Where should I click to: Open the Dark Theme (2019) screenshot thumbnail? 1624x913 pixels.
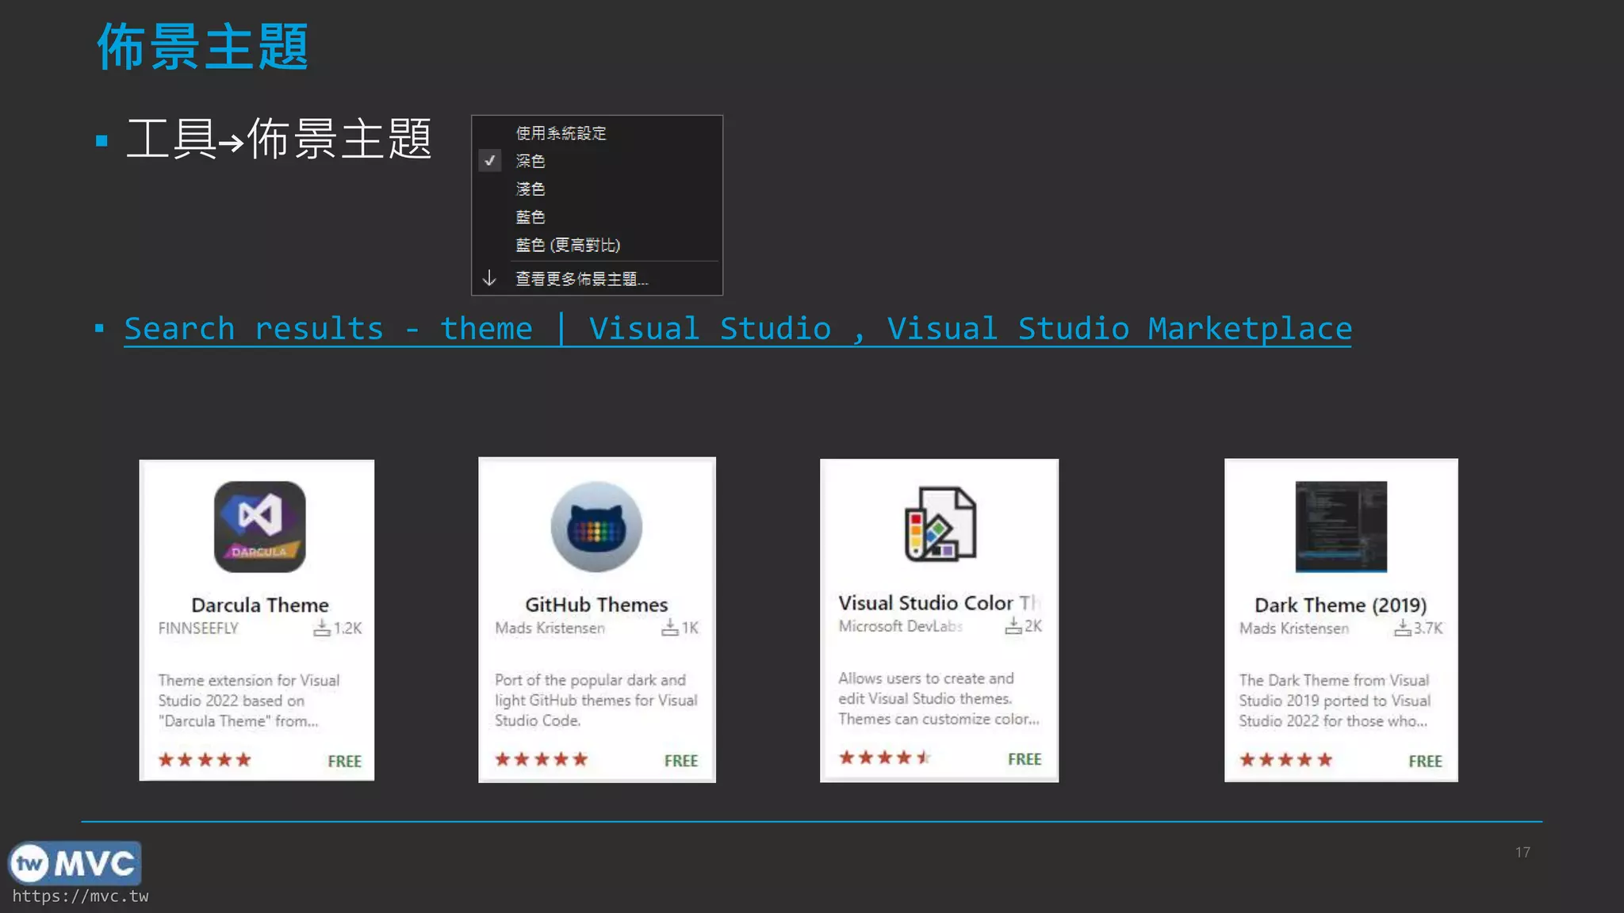click(1341, 527)
